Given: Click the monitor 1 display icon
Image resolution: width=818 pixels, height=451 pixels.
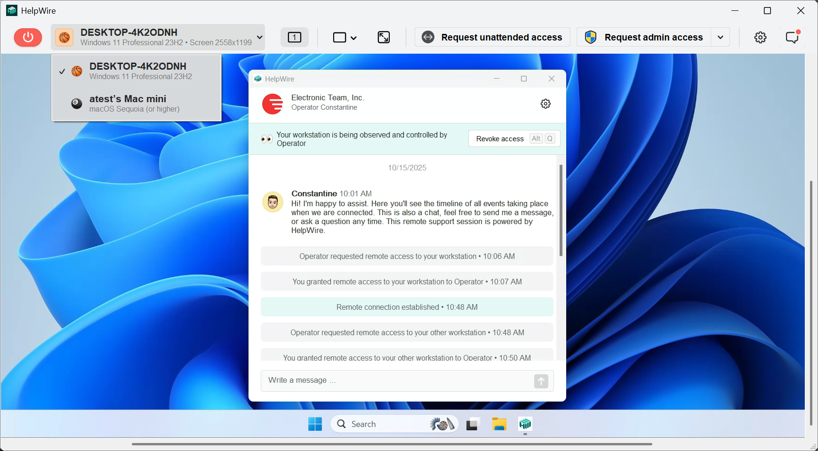Looking at the screenshot, I should coord(295,37).
